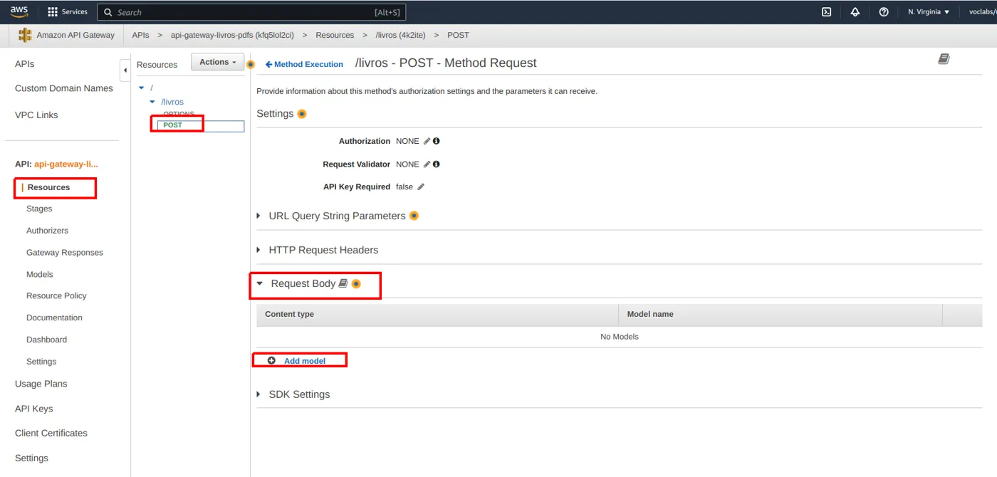This screenshot has width=997, height=477.
Task: Select Stages in the API menu
Action: point(39,209)
